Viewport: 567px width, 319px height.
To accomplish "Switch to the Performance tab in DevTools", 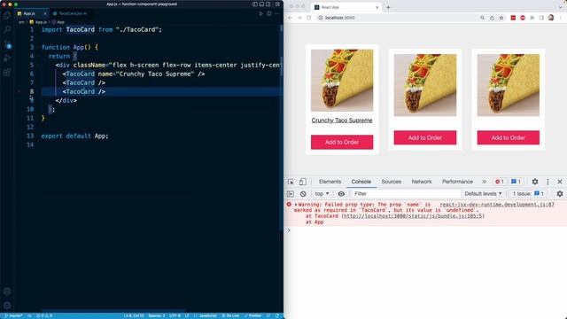I will [x=457, y=182].
